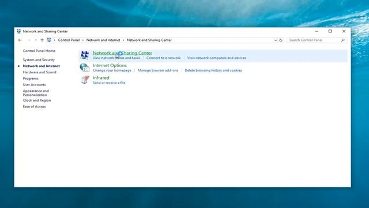Click Send or receive a file
This screenshot has width=369, height=208.
109,83
